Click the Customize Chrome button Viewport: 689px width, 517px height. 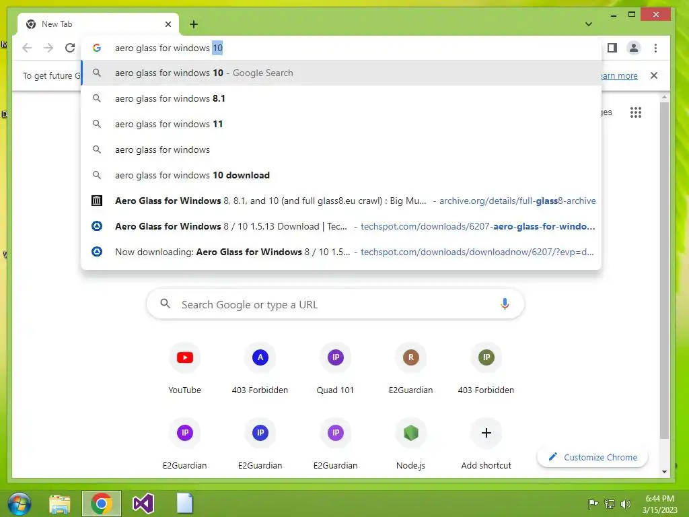pos(592,457)
